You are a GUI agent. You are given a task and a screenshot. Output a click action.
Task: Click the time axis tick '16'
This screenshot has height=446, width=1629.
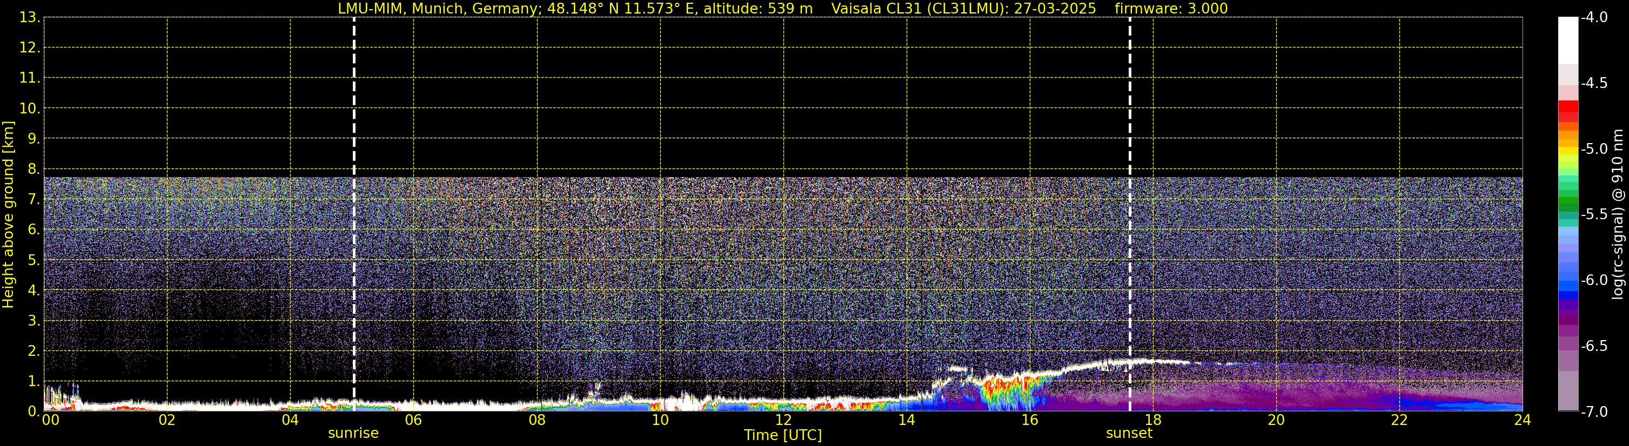tap(1029, 420)
